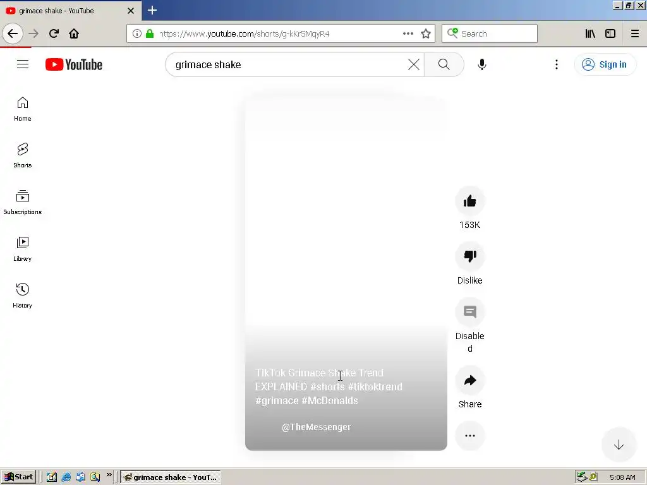The height and width of the screenshot is (485, 647).
Task: Open the Windows Start menu
Action: click(x=18, y=477)
